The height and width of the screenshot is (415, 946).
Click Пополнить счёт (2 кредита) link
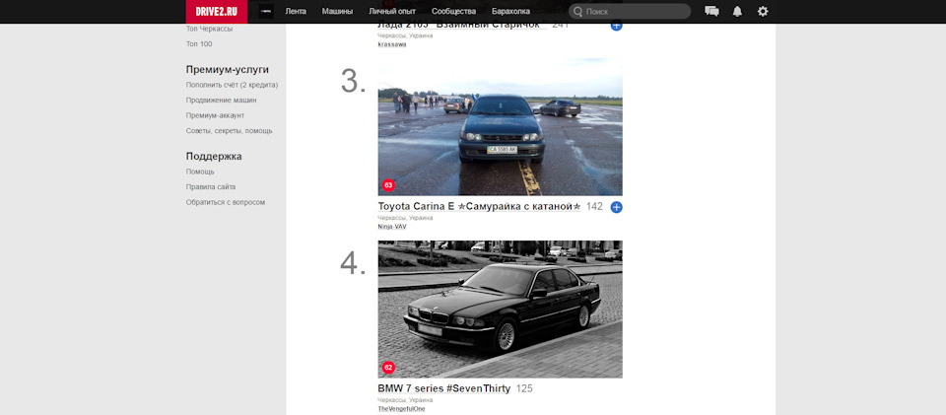point(232,85)
